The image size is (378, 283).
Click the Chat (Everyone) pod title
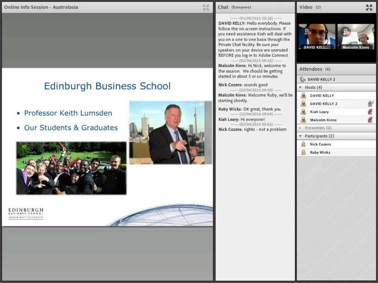pos(234,7)
